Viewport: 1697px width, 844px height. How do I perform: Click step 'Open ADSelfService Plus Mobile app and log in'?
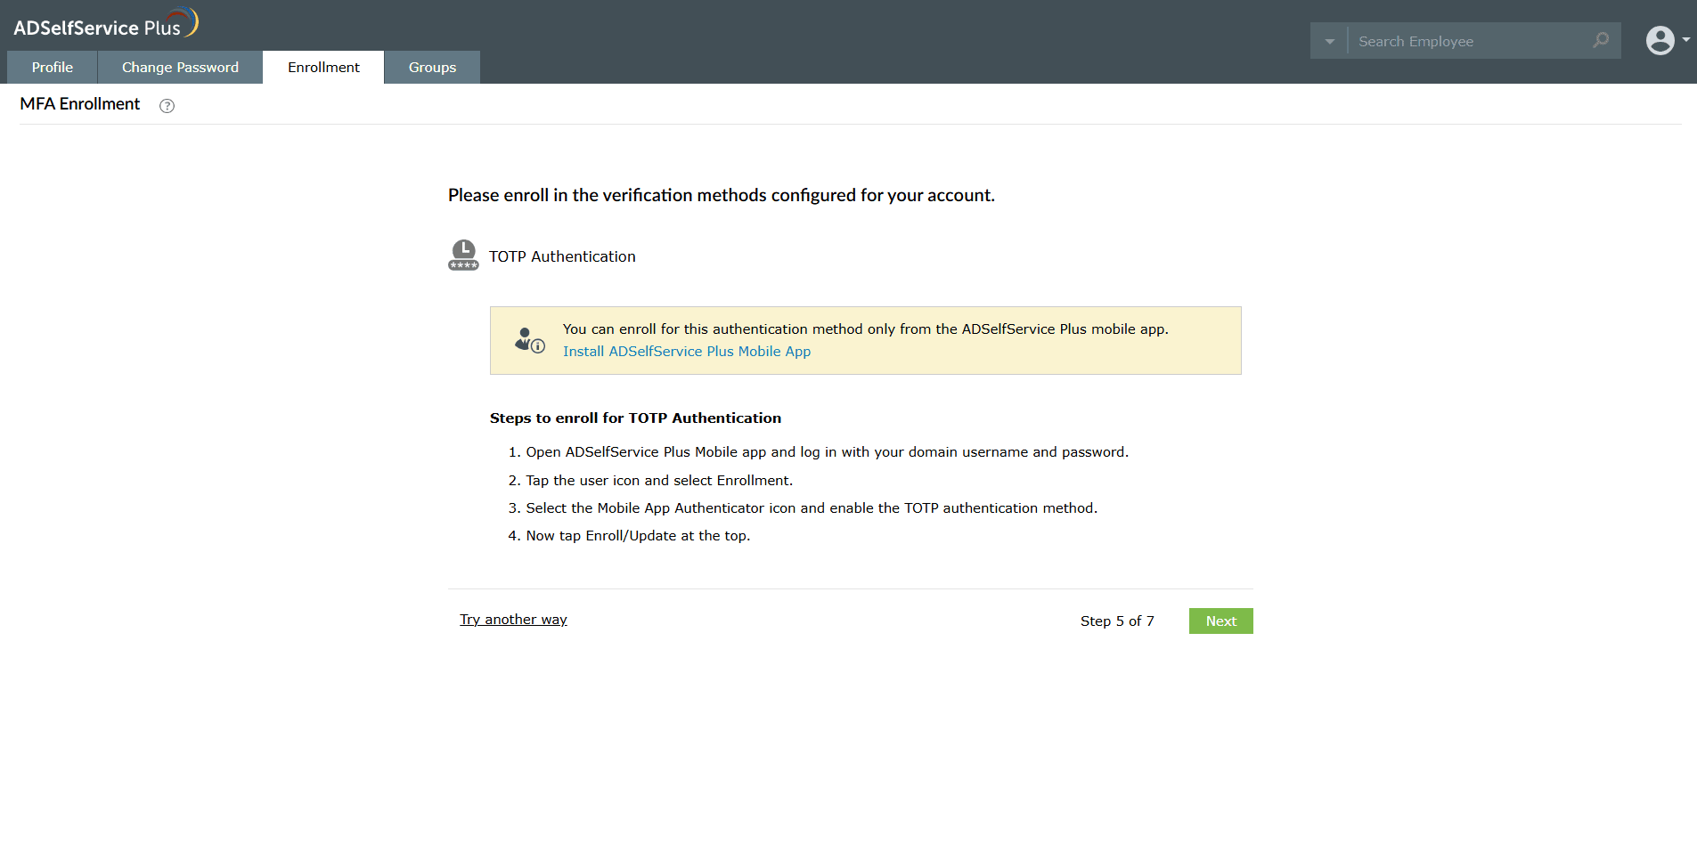(828, 452)
